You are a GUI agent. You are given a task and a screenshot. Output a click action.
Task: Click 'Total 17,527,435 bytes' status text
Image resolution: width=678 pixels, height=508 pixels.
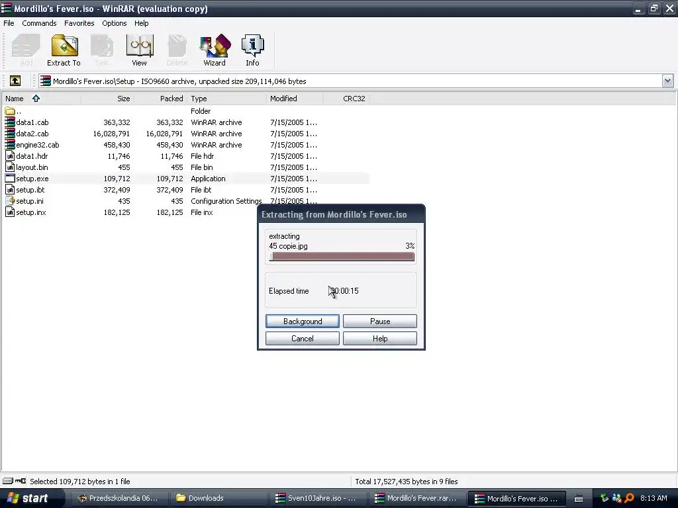tap(407, 482)
